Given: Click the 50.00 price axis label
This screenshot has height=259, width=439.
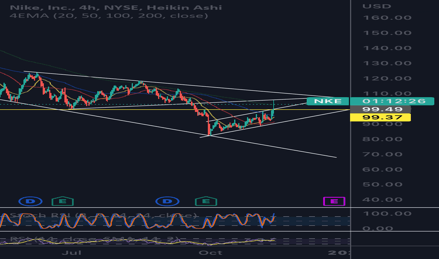Looking at the screenshot, I should coord(382,185).
